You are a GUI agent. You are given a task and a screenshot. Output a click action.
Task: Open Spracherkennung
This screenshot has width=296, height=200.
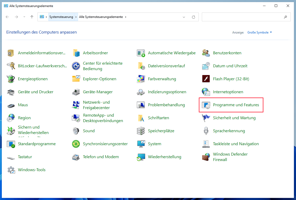[x=229, y=131]
